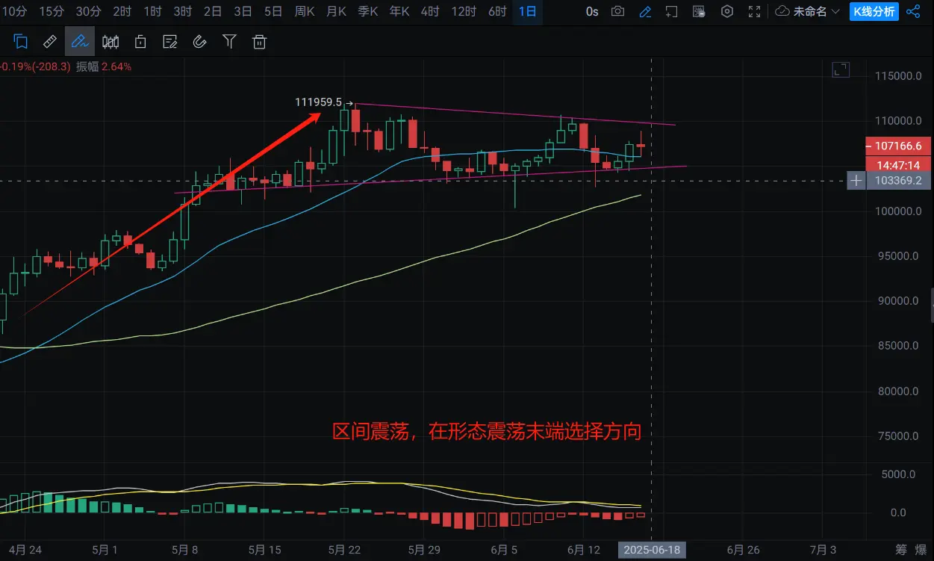Viewport: 934px width, 561px height.
Task: Toggle the magnet snap tool
Action: (199, 42)
